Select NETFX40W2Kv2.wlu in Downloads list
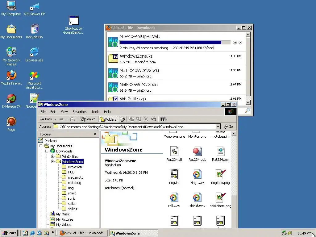Viewport: 316px width, 237px height. [176, 73]
